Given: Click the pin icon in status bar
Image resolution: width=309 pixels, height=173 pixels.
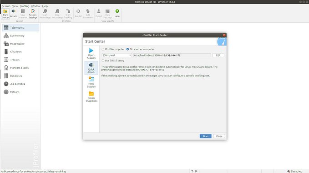Looking at the screenshot, I should (192, 172).
